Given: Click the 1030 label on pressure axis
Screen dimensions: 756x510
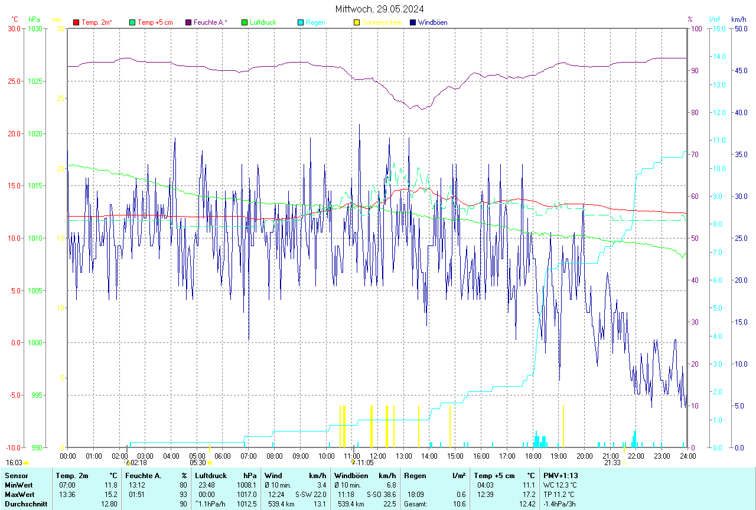Looking at the screenshot, I should click(35, 28).
